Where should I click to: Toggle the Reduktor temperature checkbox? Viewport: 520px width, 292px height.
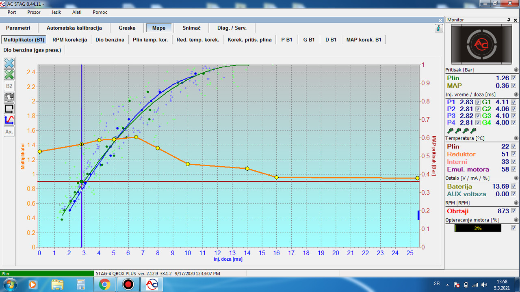coord(514,154)
